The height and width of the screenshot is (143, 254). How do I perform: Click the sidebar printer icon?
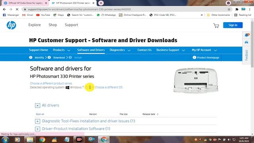[x=246, y=43]
